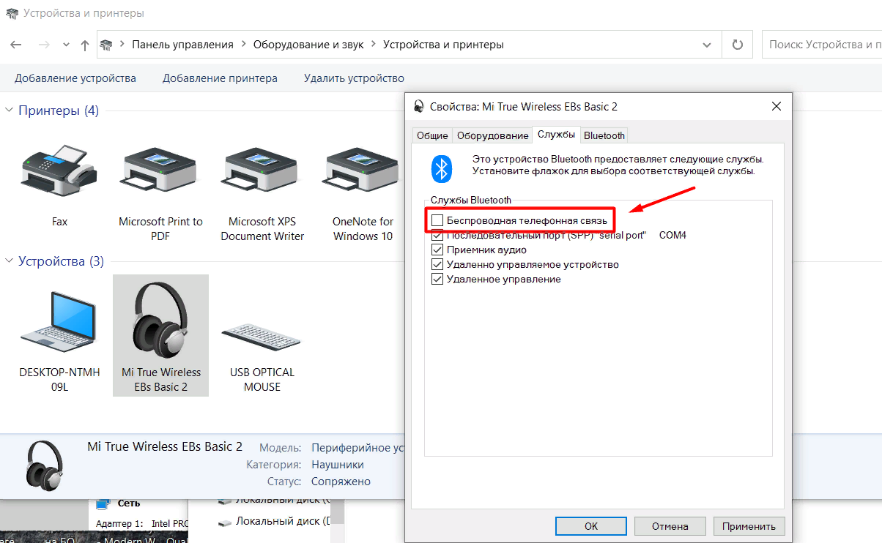Click the forward navigation arrow
Screen dimensions: 882x543
44,45
